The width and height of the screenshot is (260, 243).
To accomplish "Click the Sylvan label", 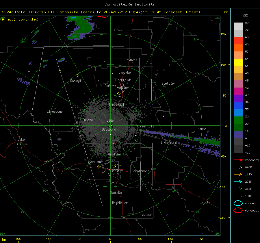I will [x=110, y=85].
